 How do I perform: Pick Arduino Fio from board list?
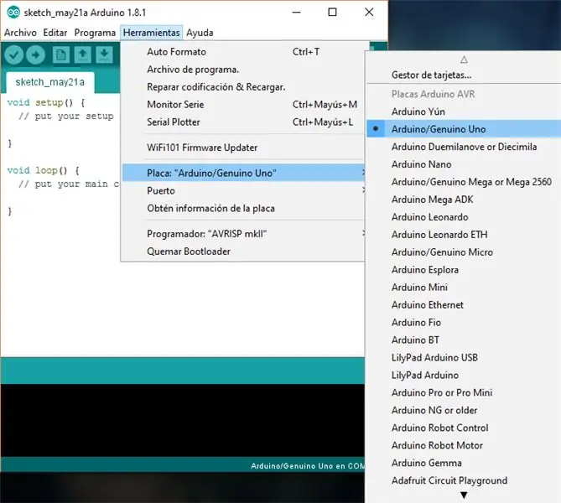click(464, 322)
